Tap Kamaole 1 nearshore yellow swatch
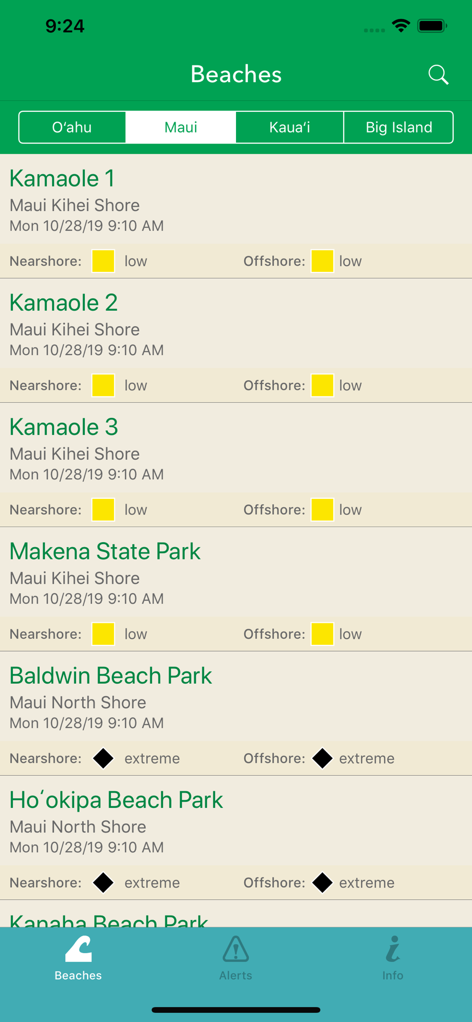The height and width of the screenshot is (1022, 472). pos(103,261)
